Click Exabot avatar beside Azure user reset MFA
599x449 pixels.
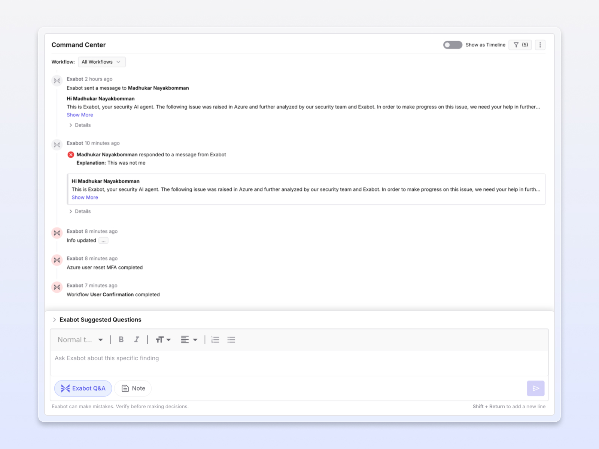[57, 260]
